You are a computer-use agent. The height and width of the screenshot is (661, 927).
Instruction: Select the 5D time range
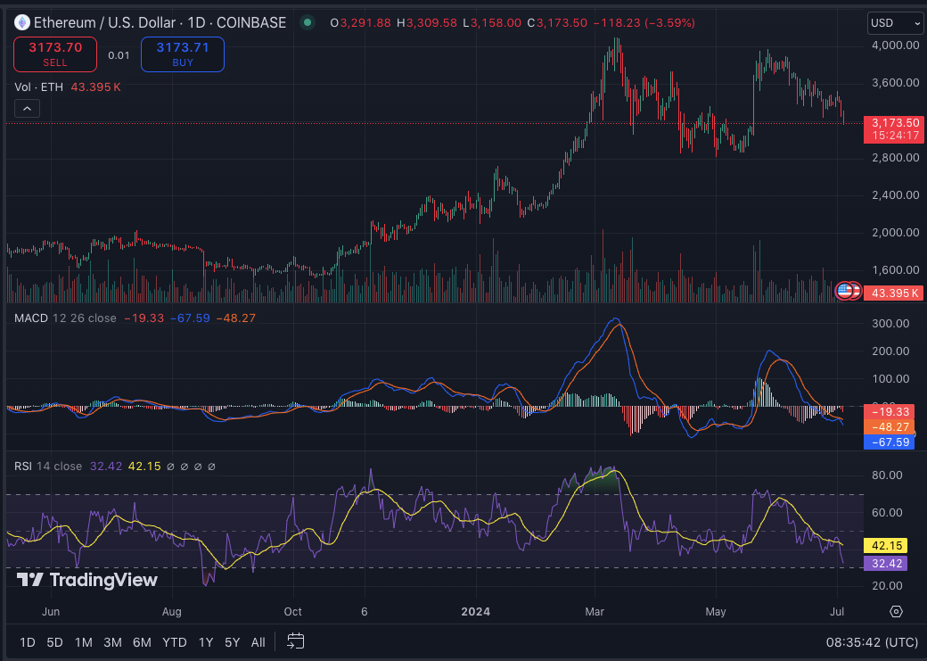[55, 642]
